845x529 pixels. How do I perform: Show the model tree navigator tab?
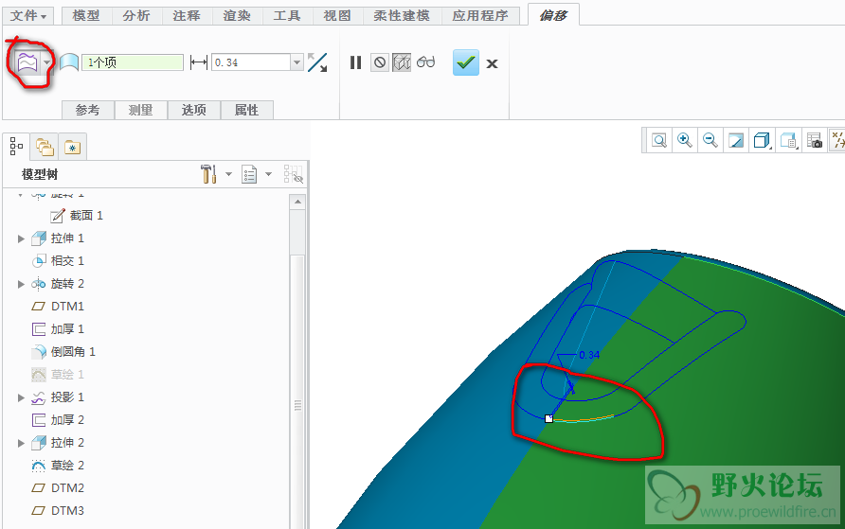[x=16, y=147]
